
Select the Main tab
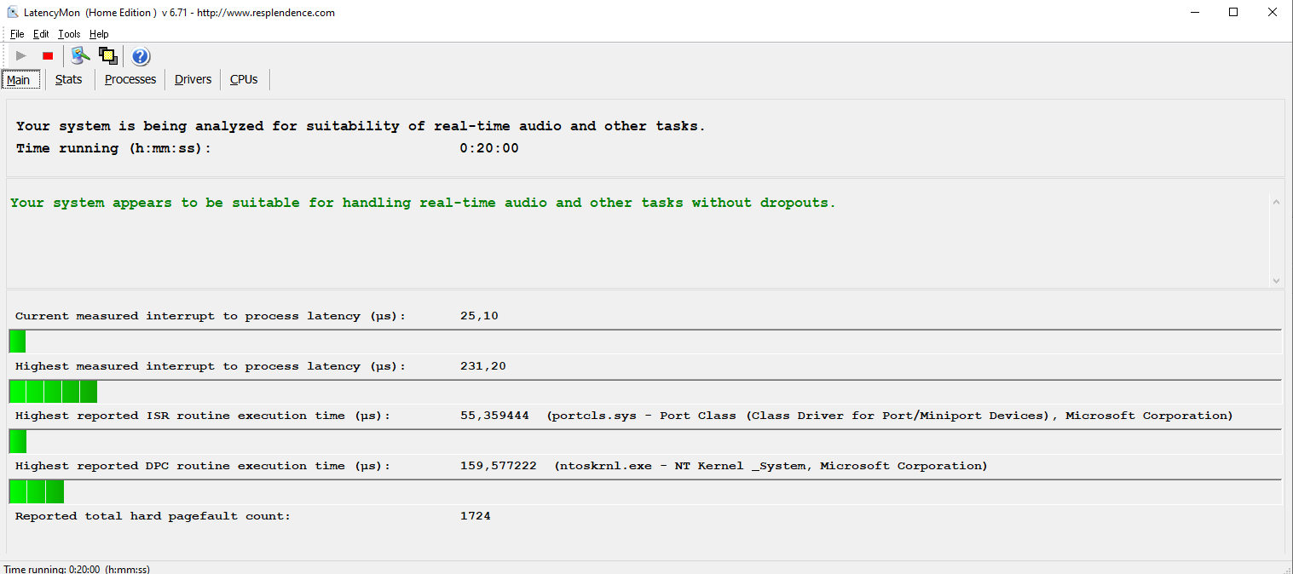coord(19,78)
